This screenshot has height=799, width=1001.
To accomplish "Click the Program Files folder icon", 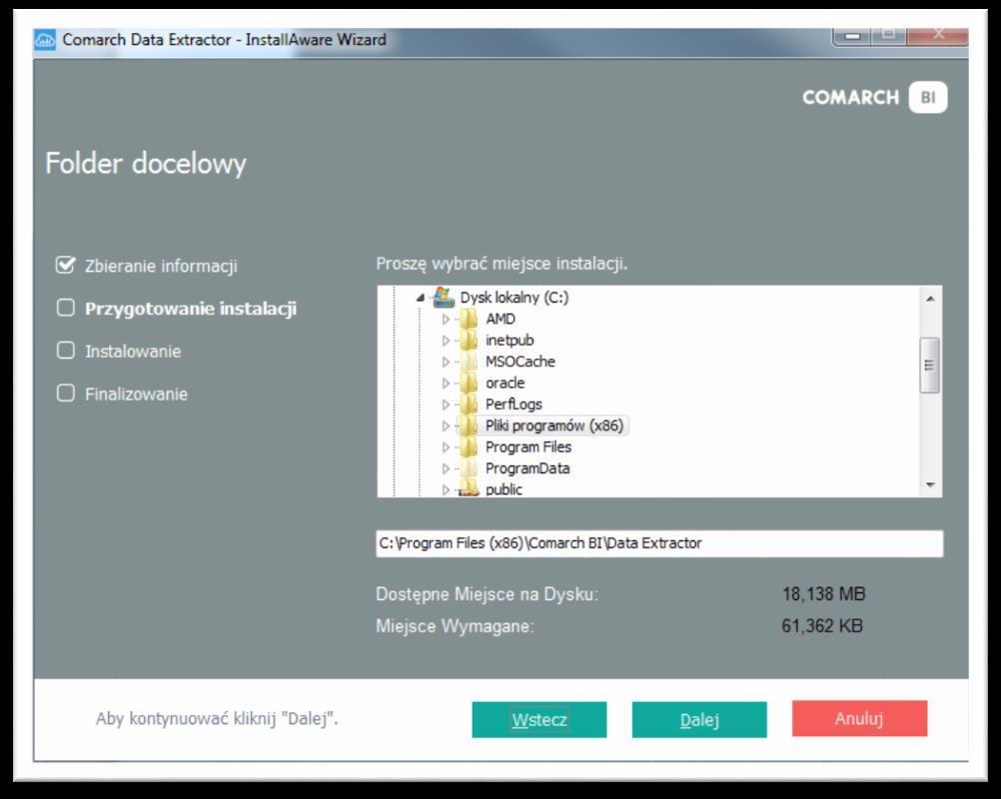I will [x=470, y=446].
